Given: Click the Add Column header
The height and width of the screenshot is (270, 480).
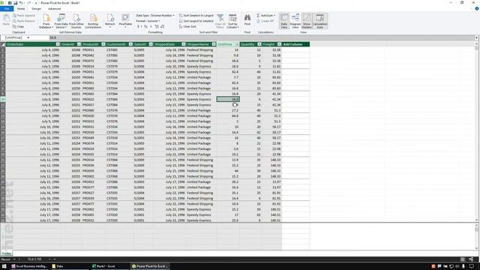Looking at the screenshot, I should (295, 44).
